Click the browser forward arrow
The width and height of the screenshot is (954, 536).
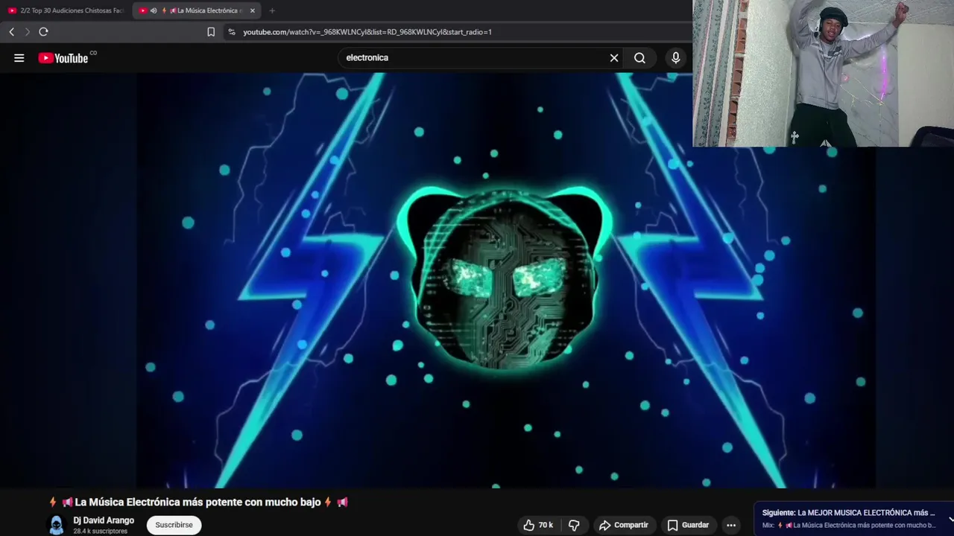[x=28, y=32]
